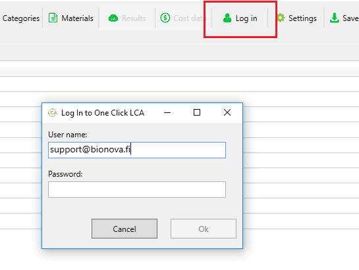Viewport: 359px width, 270px height.
Task: Click the dollar-sign Cost data icon
Action: click(x=165, y=18)
